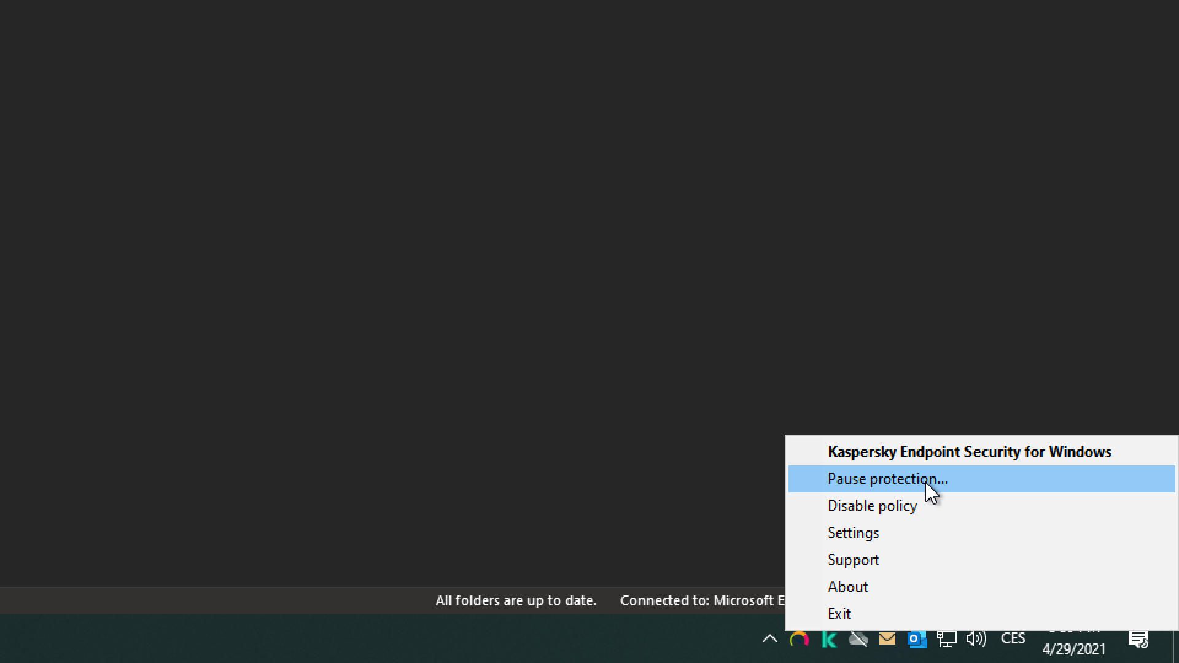1179x663 pixels.
Task: Open Settings from Kaspersky menu
Action: coord(853,533)
